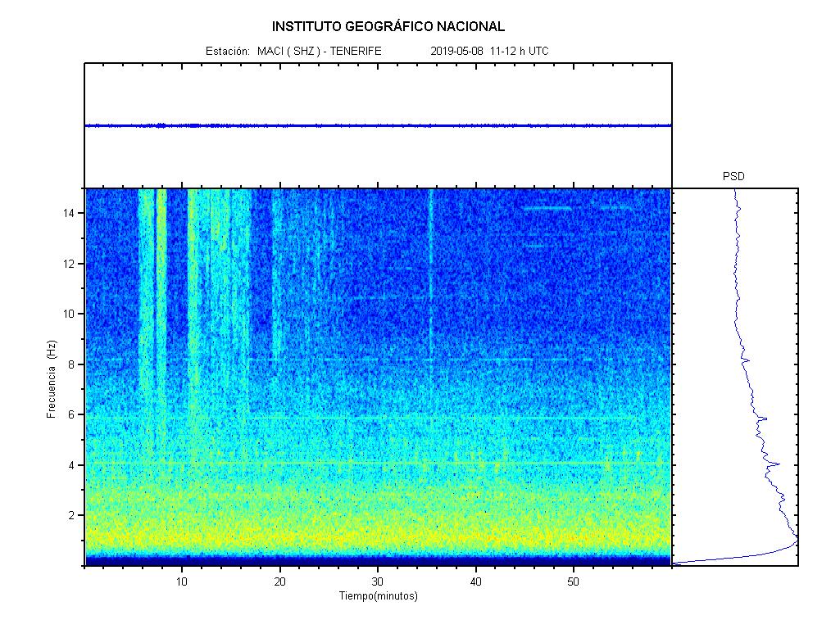Click the blue seismogram waveform trace
Image resolution: width=840 pixels, height=629 pixels.
click(x=377, y=125)
